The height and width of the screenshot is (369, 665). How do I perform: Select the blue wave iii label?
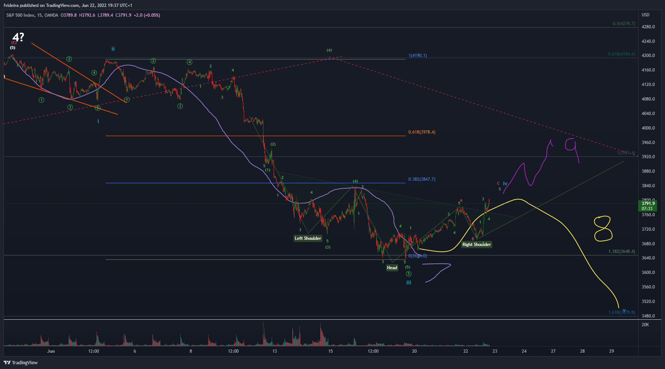409,283
